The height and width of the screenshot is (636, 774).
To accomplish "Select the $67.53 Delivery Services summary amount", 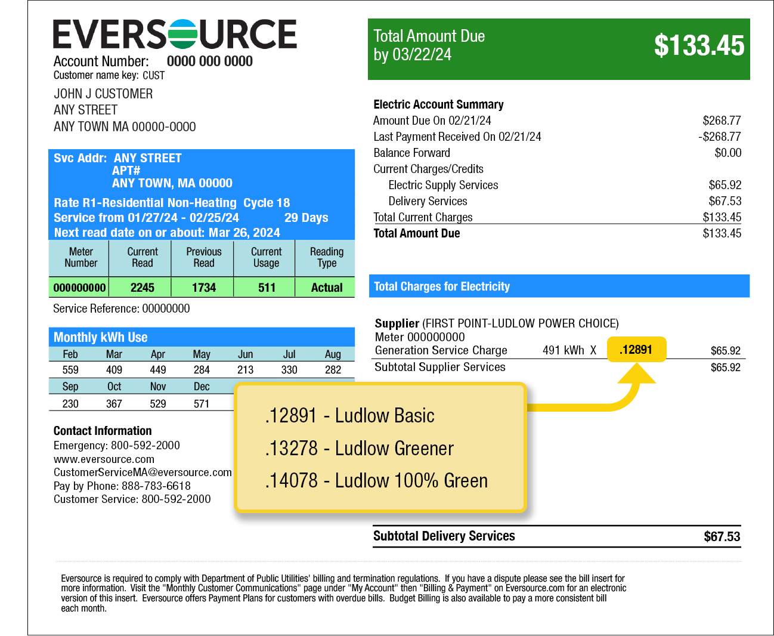I will pyautogui.click(x=725, y=201).
